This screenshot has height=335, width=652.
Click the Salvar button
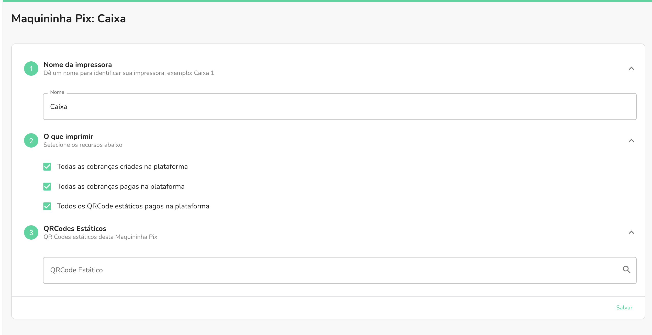point(624,307)
